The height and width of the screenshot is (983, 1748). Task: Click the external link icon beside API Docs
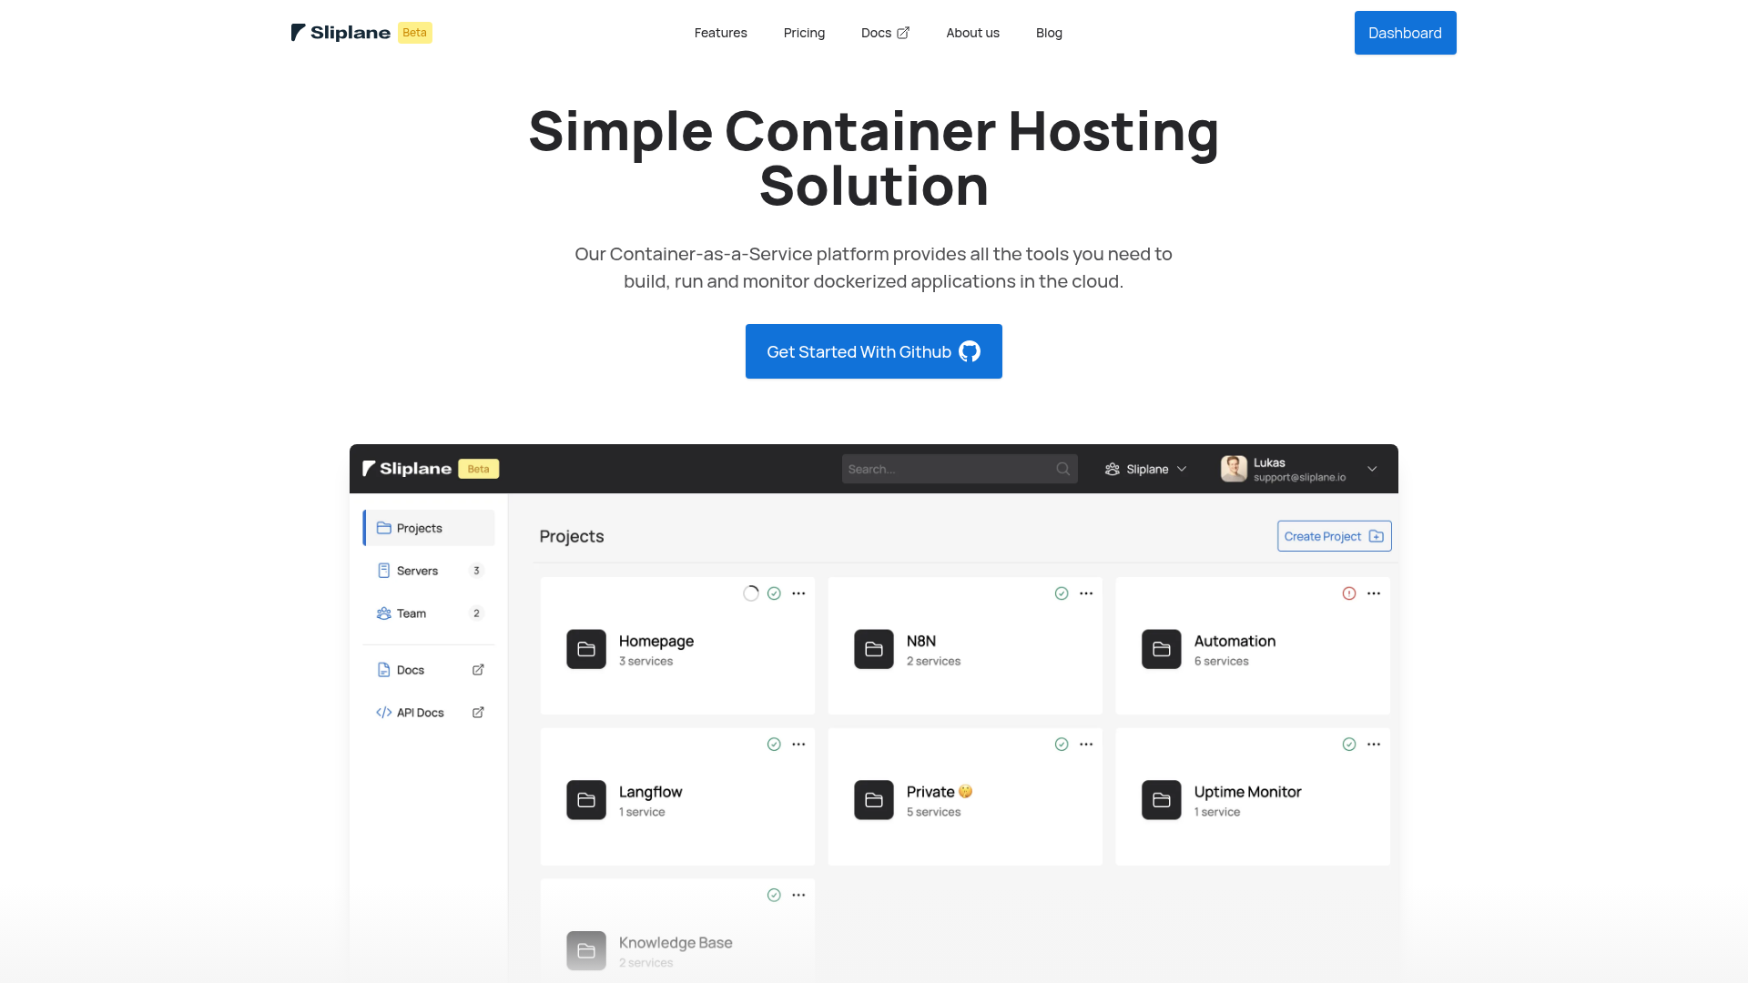(478, 713)
